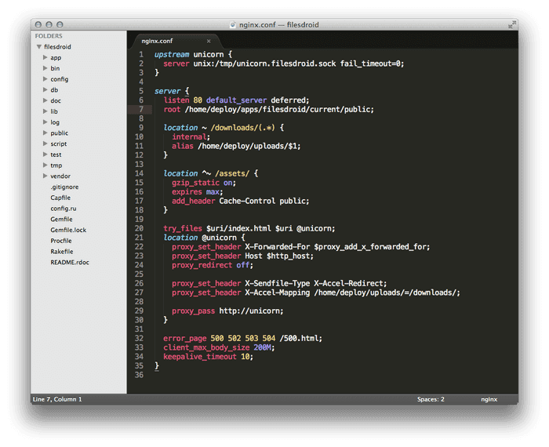Open README.rdoc in the sidebar

point(70,262)
